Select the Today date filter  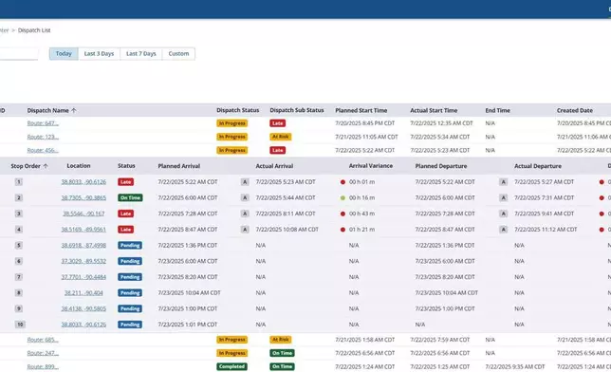64,54
